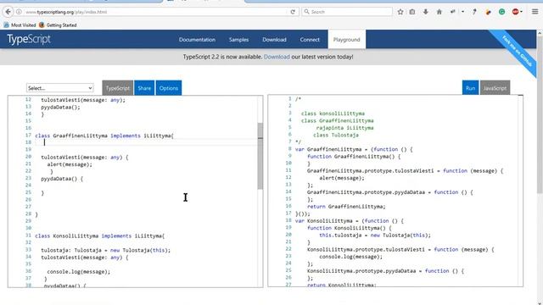
Task: Open the Documentation nav item
Action: tap(197, 40)
